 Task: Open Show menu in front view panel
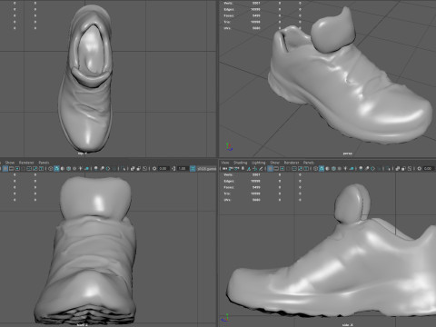10,163
